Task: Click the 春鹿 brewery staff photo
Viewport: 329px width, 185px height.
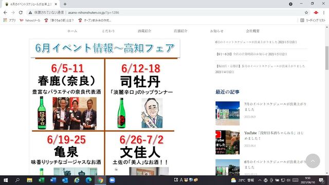Action: coord(75,114)
